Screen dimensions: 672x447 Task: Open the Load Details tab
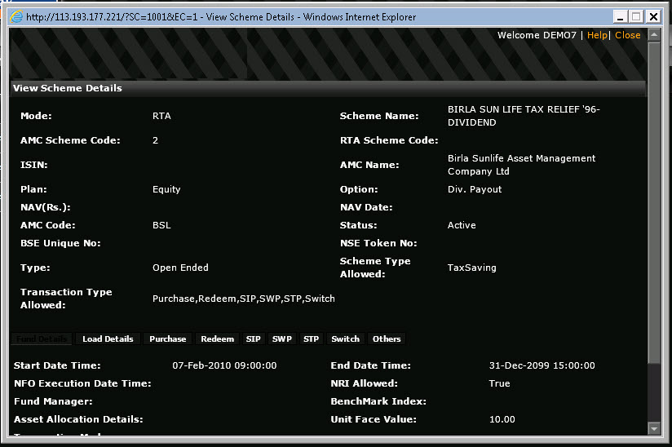108,339
